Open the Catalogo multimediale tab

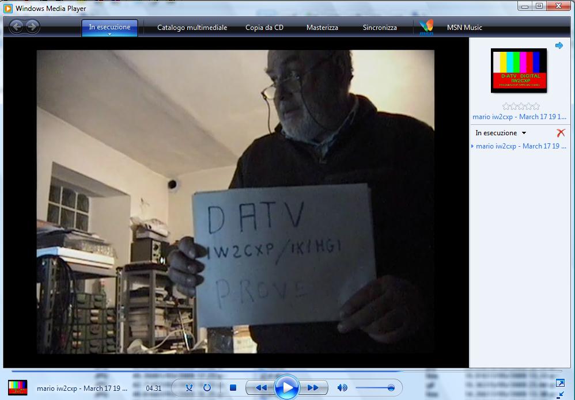pyautogui.click(x=192, y=28)
